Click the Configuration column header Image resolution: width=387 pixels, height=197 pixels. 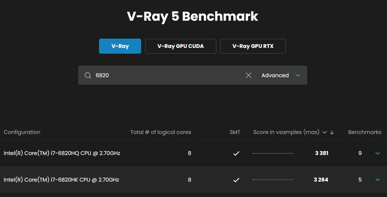(x=22, y=132)
